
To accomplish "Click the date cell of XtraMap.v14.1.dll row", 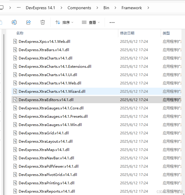I will click(x=134, y=150).
